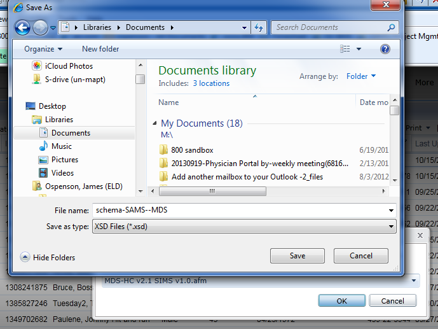The image size is (438, 329).
Task: Select the Music library
Action: [x=62, y=146]
